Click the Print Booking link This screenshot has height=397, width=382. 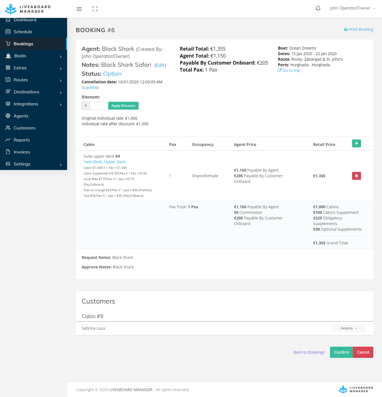pos(359,29)
